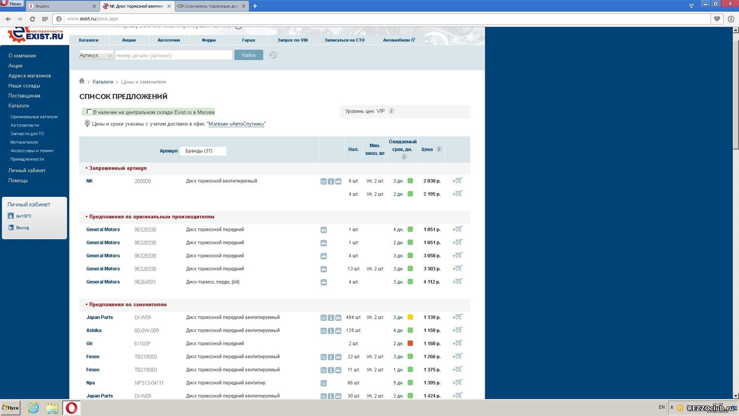Viewport: 739px width, 416px height.
Task: Open Opera browser from taskbar
Action: click(71, 408)
